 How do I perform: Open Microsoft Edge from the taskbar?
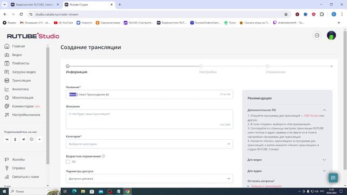74,191
